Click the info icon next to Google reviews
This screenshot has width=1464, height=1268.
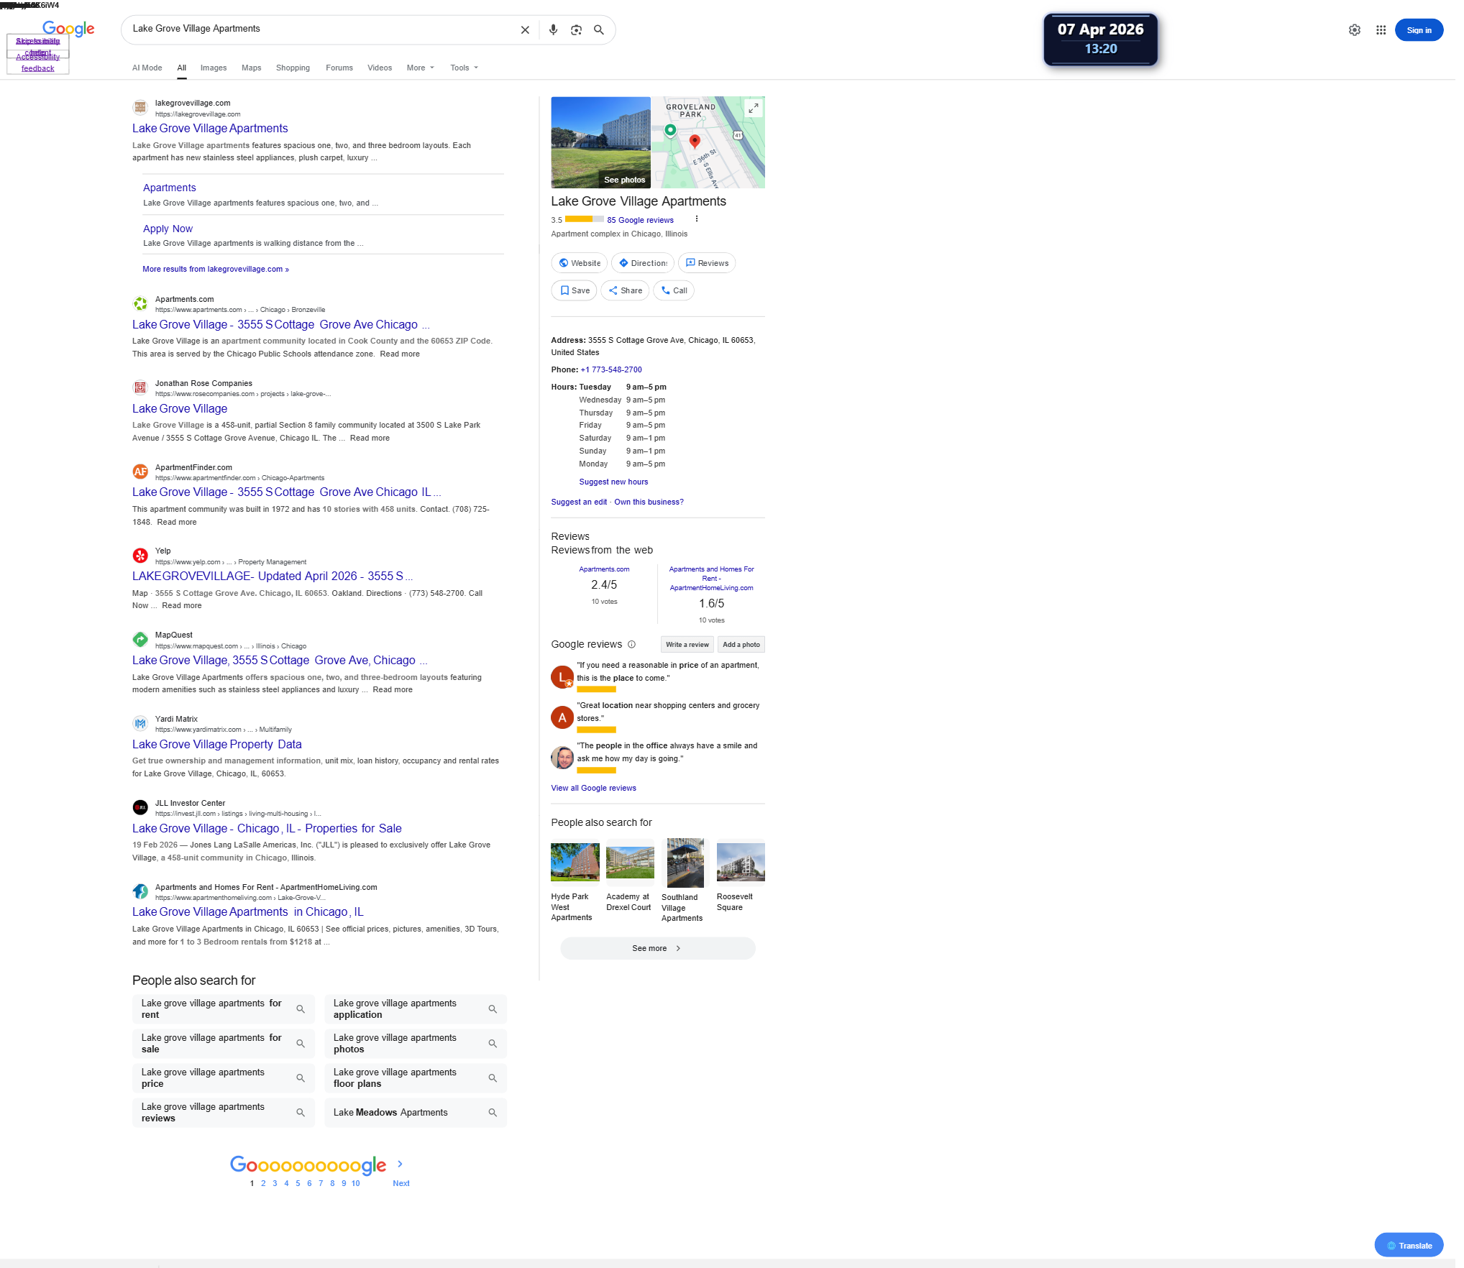pos(631,645)
